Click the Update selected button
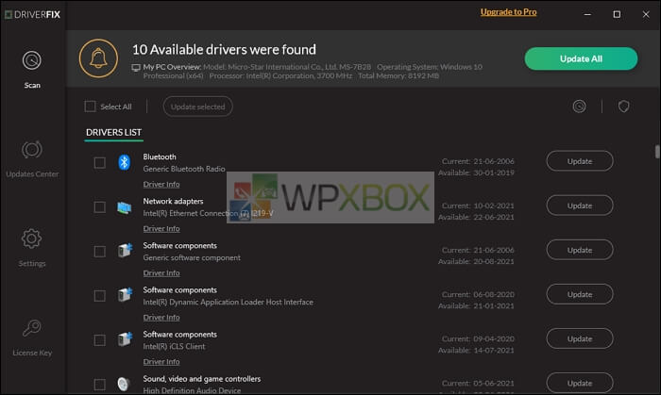Image resolution: width=661 pixels, height=395 pixels. point(197,107)
